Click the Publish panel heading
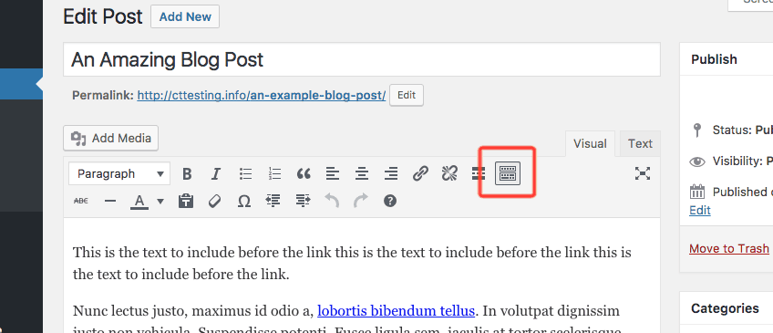 click(x=714, y=59)
